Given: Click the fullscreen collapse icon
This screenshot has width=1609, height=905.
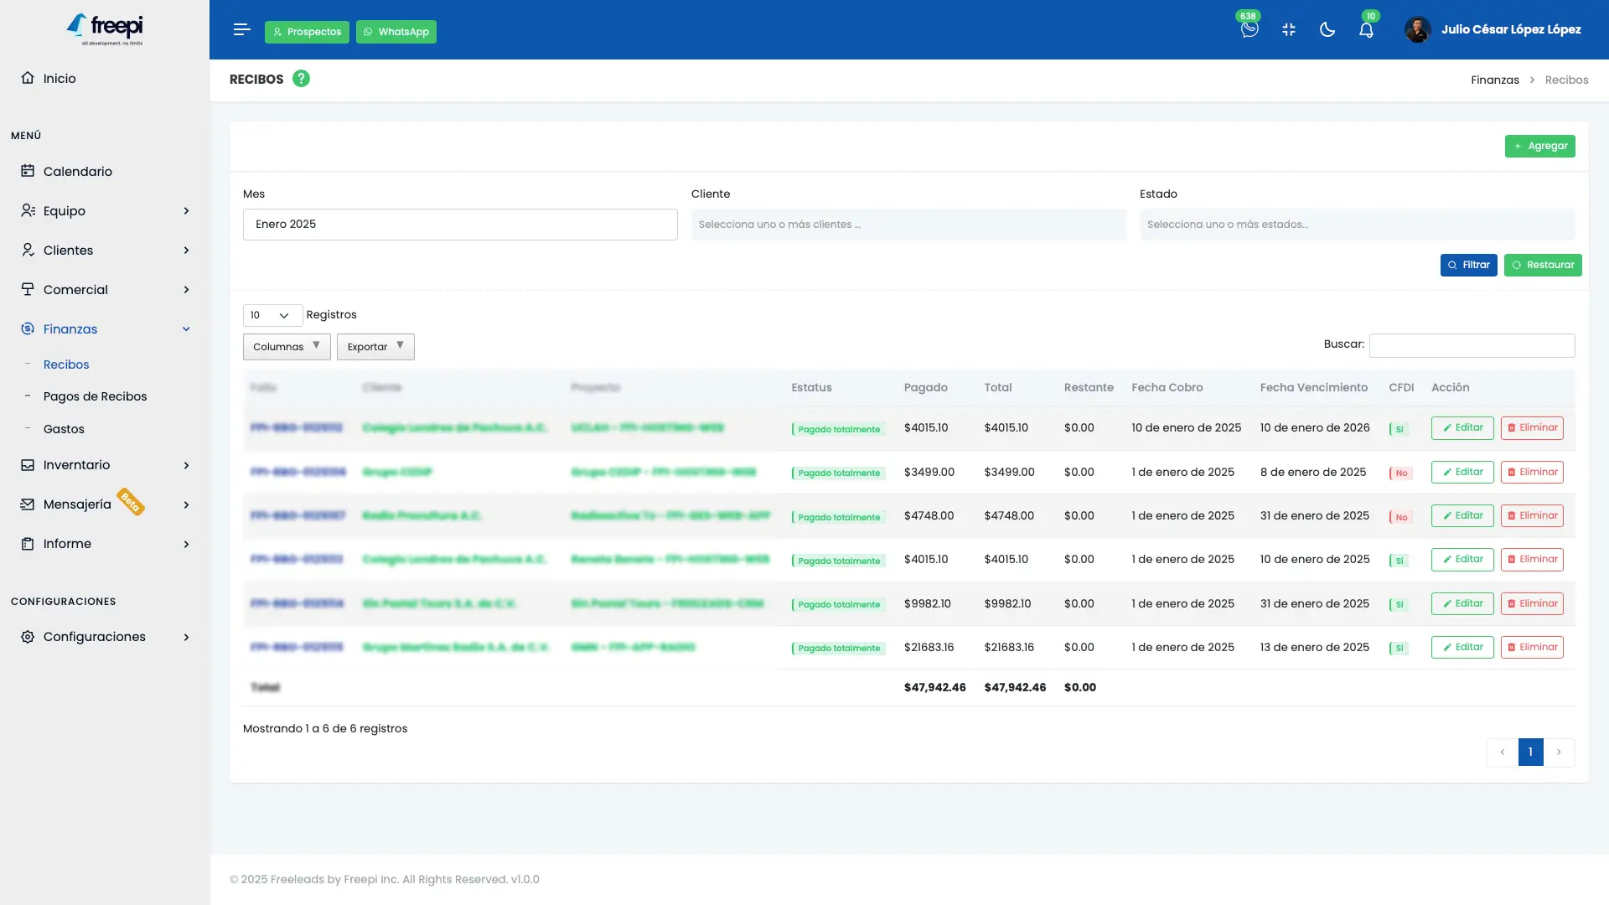Looking at the screenshot, I should [1288, 30].
